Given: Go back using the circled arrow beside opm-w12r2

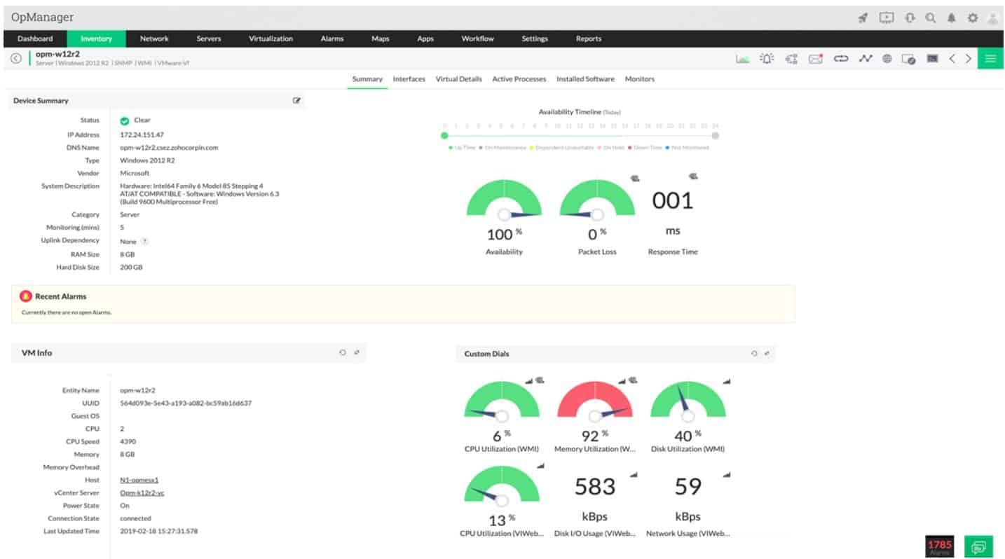Looking at the screenshot, I should click(15, 59).
